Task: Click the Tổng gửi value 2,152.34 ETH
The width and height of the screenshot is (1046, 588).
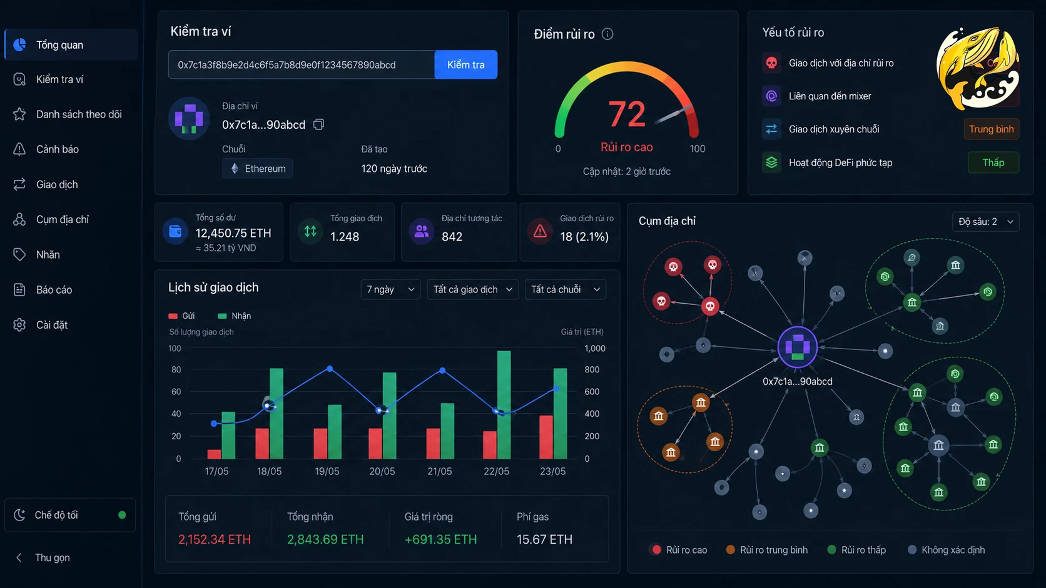Action: (x=215, y=539)
